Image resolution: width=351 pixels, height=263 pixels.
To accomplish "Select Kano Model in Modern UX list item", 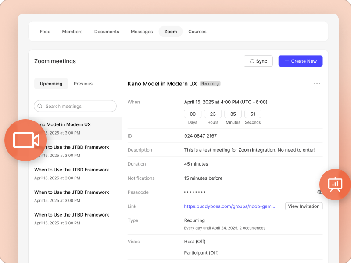I will pyautogui.click(x=75, y=128).
